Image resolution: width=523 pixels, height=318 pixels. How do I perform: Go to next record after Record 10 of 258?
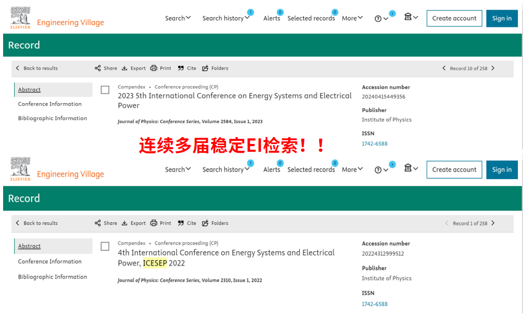[493, 68]
